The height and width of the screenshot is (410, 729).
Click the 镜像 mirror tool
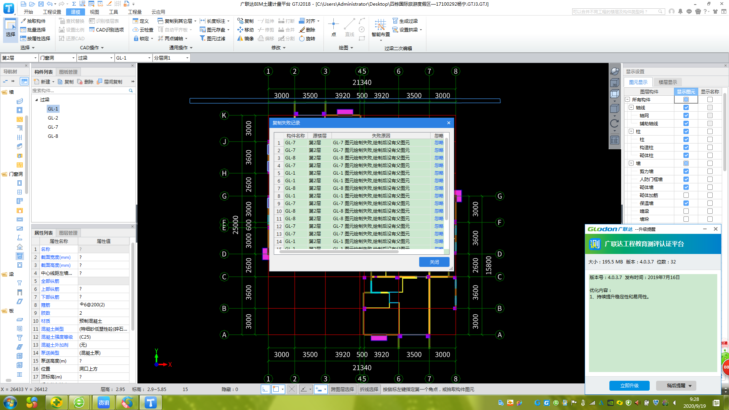(x=246, y=38)
